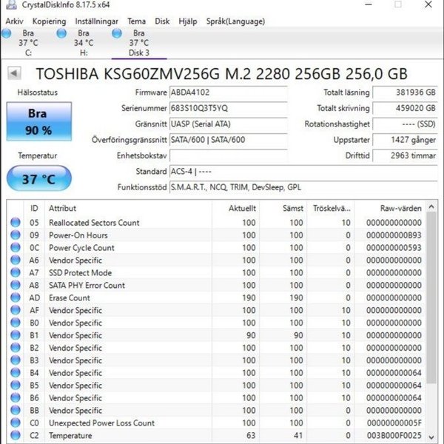The width and height of the screenshot is (444, 444).
Task: Click status icon of SATA PHY Error Count row
Action: click(x=16, y=285)
